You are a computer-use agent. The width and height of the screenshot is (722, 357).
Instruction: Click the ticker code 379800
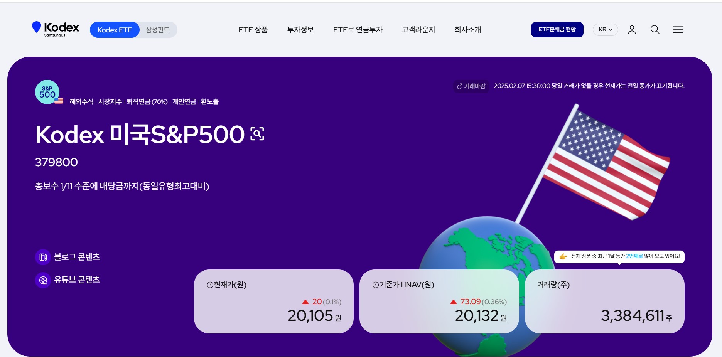[x=56, y=162]
